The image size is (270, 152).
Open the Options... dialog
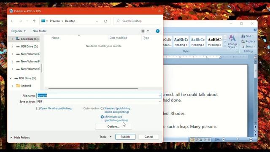[113, 127]
